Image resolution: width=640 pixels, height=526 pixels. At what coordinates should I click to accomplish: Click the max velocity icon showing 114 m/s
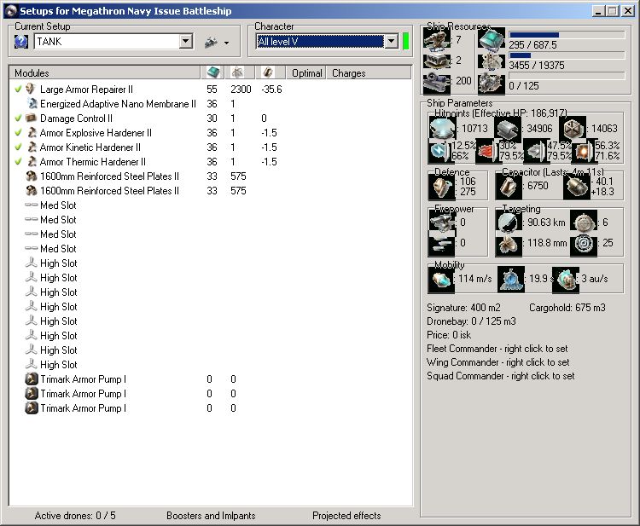441,280
